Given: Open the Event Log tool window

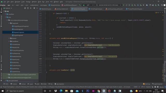Looking at the screenshot, I should click(147, 84).
